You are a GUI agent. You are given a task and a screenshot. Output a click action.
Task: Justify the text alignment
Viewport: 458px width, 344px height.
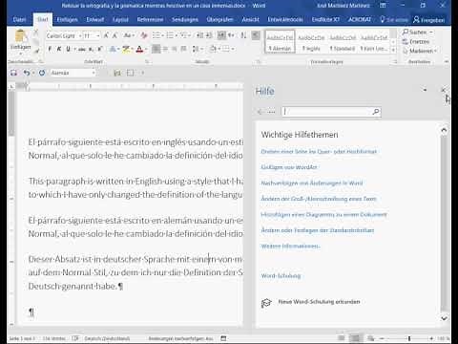183,49
